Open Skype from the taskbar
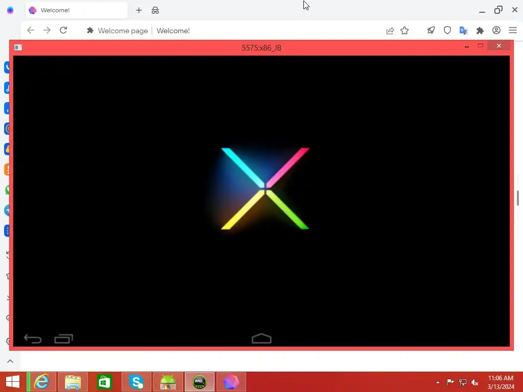The height and width of the screenshot is (392, 523). tap(136, 382)
